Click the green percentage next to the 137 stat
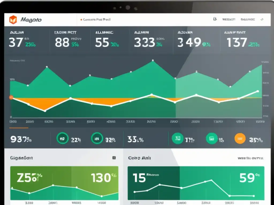274x205 pixels. coord(254,45)
